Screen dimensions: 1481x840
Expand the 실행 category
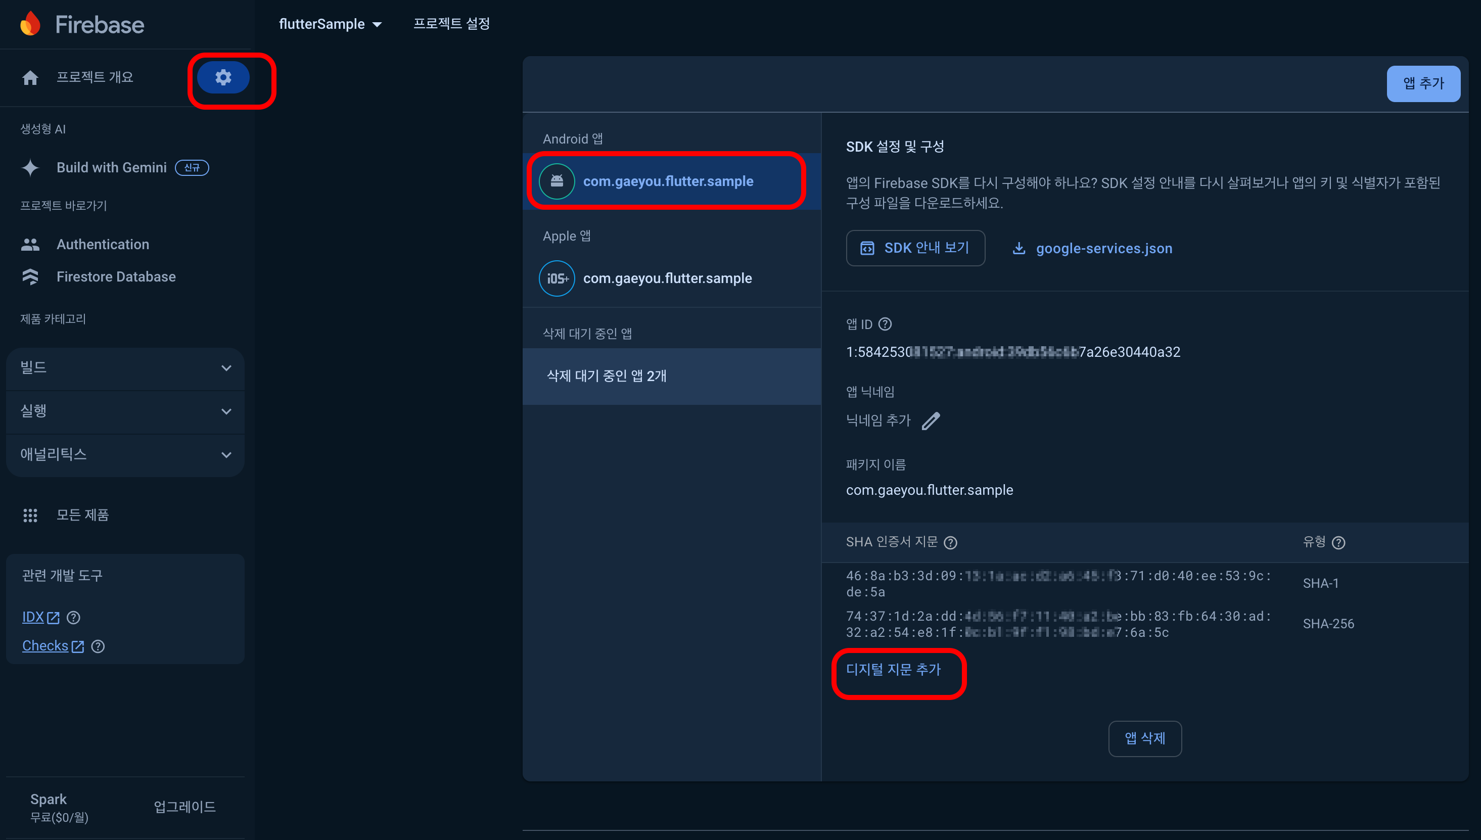click(125, 411)
